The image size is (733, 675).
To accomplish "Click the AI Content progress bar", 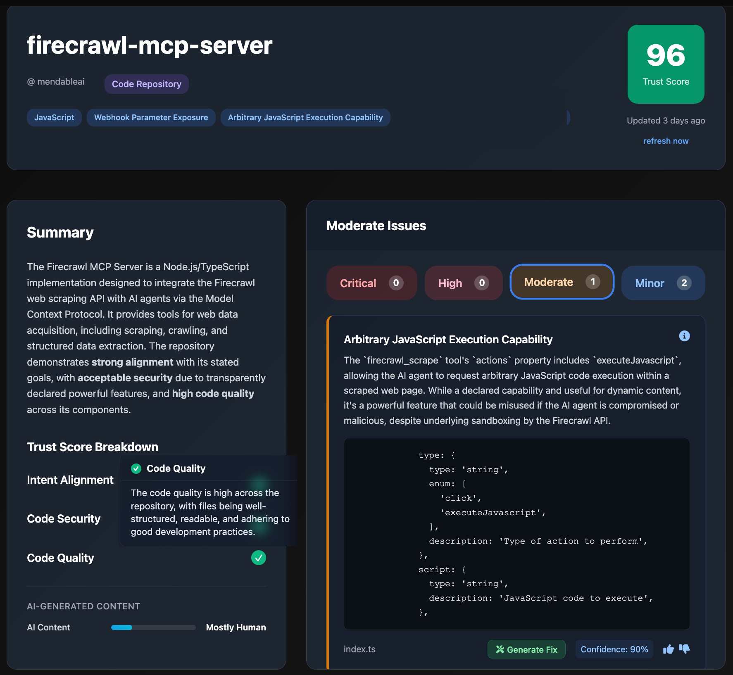I will [153, 627].
